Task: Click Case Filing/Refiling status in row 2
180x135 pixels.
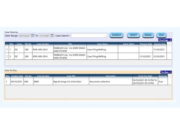Action: [96, 57]
